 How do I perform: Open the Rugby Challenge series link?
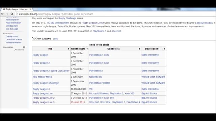point(67,18)
